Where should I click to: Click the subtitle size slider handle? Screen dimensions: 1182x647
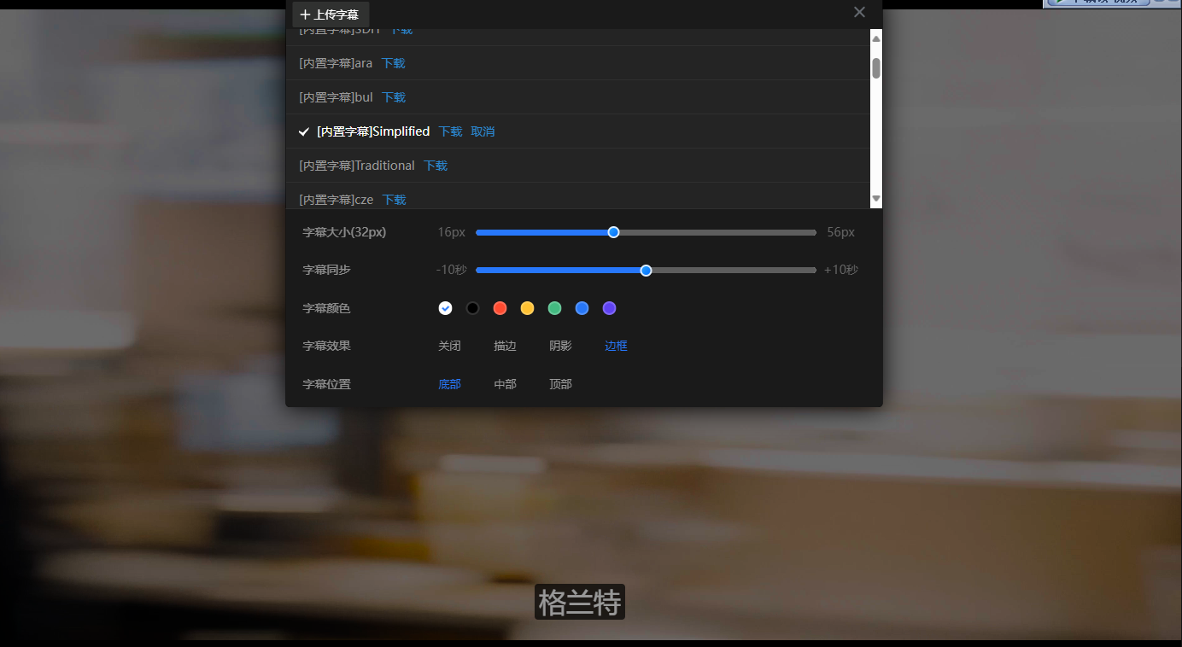tap(613, 232)
